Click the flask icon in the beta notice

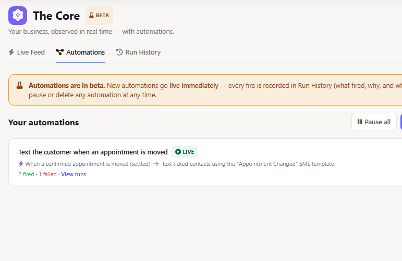pyautogui.click(x=19, y=85)
